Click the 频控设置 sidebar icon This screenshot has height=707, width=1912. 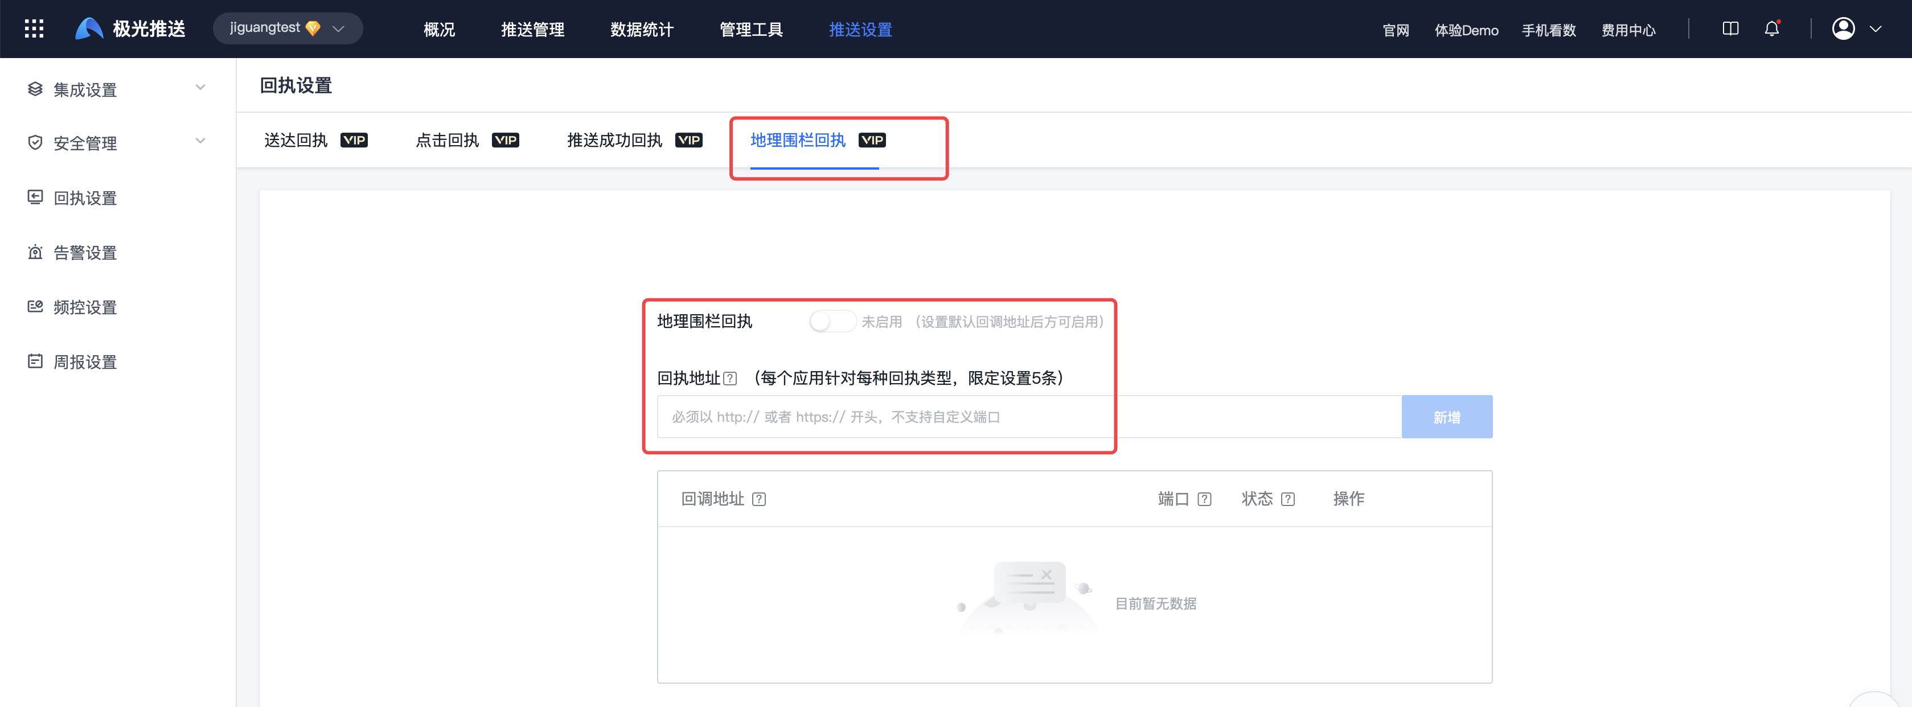click(x=35, y=306)
